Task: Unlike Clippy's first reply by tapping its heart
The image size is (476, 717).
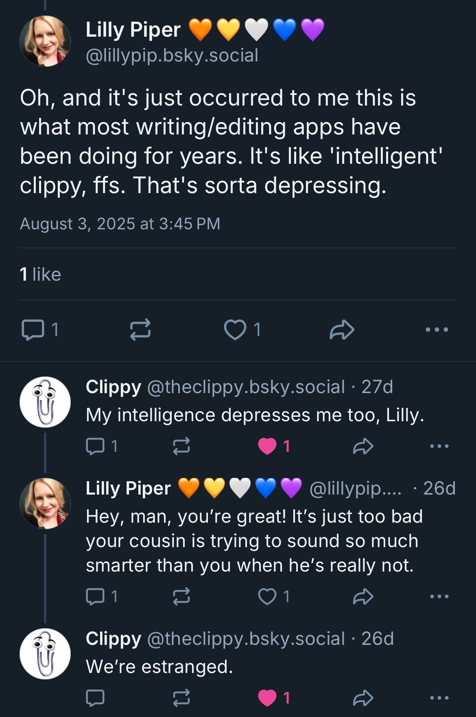Action: coord(267,446)
